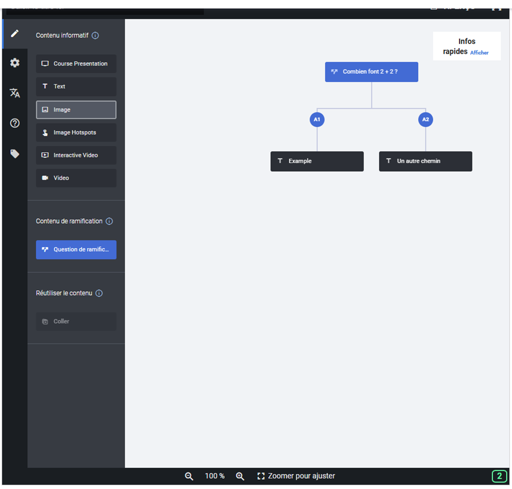
Task: Click Afficher link in Infos rapides
Action: [x=479, y=53]
